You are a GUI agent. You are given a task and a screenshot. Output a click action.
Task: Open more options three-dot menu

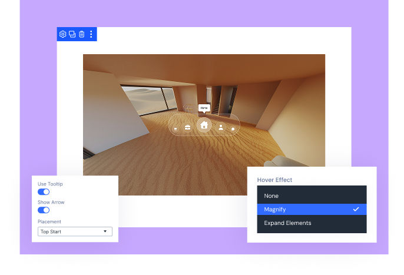point(91,34)
